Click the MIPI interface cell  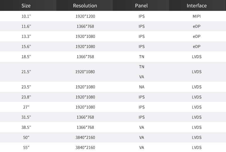197,16
